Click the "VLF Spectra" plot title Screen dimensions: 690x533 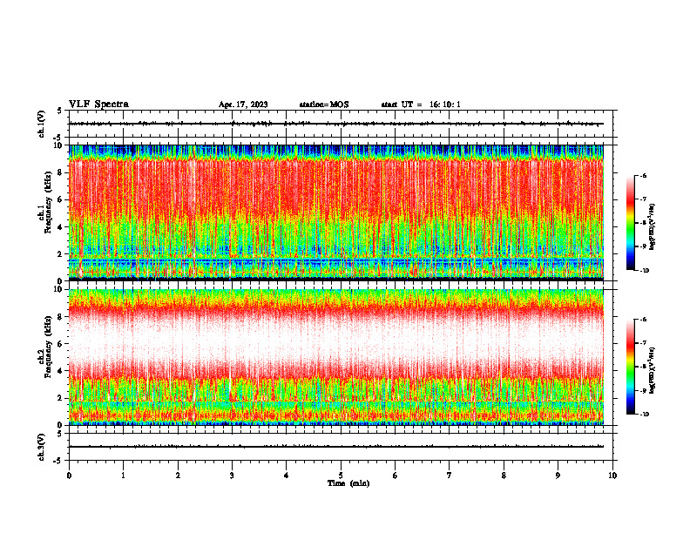tap(98, 105)
